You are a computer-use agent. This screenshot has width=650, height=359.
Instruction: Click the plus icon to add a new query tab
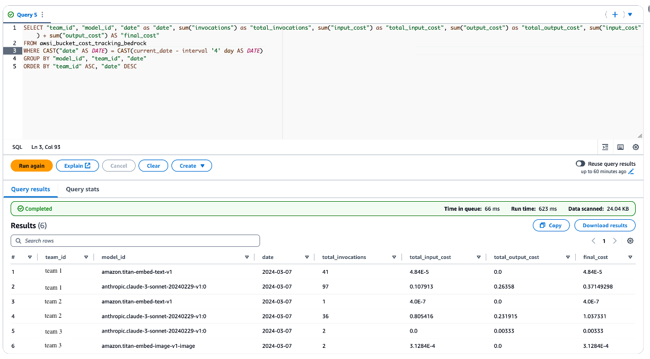[x=615, y=14]
